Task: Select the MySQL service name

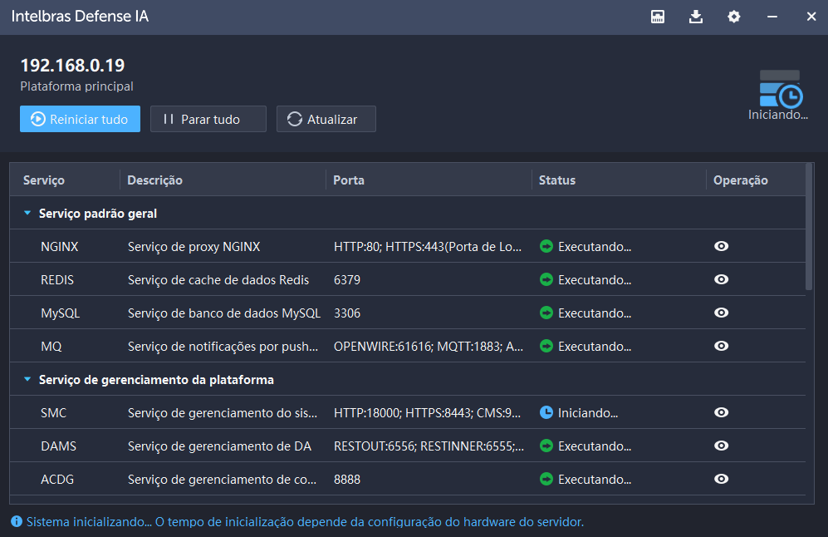Action: tap(60, 313)
